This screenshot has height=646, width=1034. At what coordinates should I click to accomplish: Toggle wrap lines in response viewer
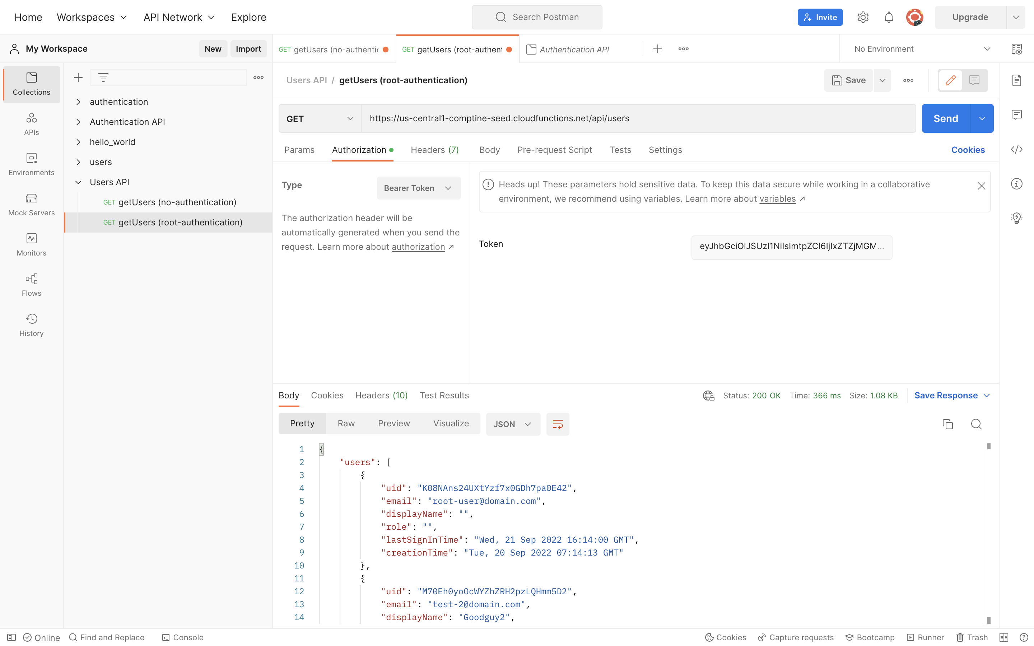click(558, 424)
